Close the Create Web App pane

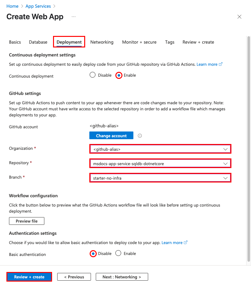239,17
